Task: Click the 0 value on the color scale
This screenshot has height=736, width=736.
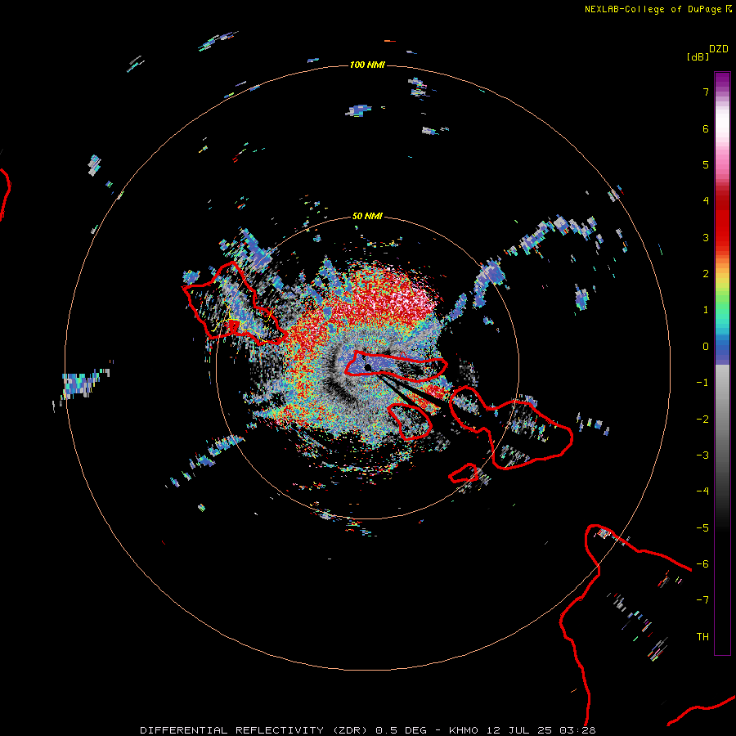Action: pos(706,347)
